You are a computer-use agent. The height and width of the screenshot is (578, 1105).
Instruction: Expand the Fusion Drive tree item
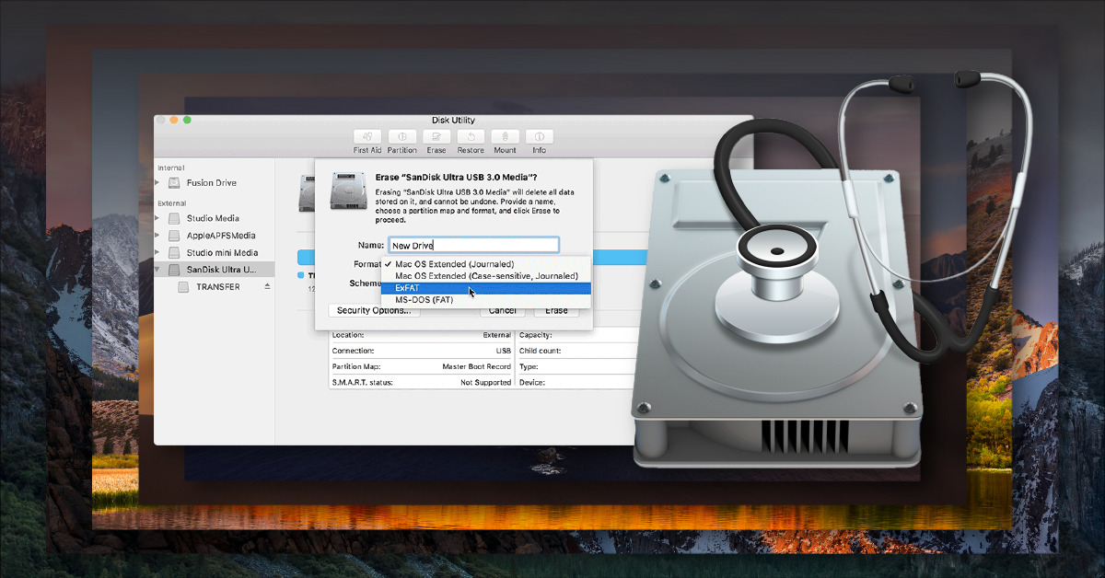(158, 182)
